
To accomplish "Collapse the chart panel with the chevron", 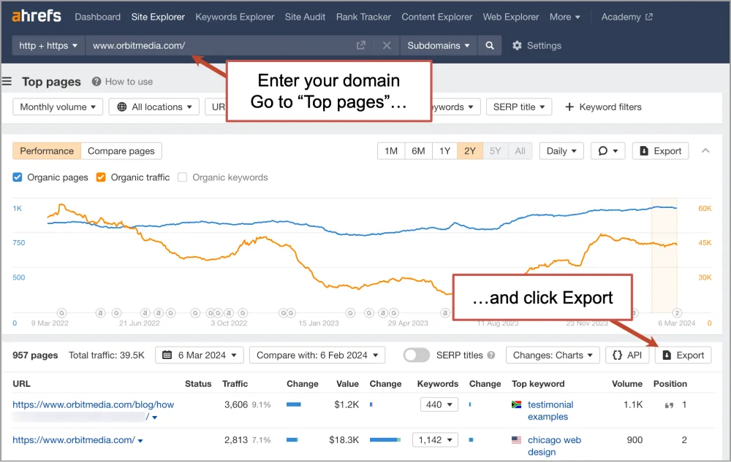I will (705, 151).
